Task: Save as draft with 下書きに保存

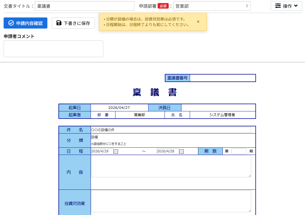Action: (x=73, y=23)
